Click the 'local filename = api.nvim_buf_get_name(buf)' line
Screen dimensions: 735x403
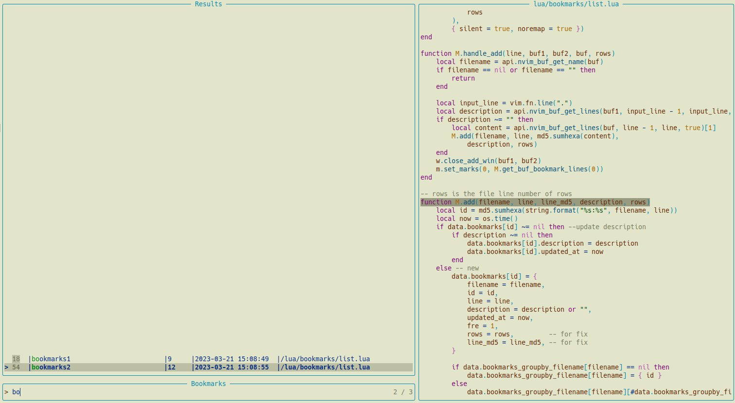click(520, 62)
